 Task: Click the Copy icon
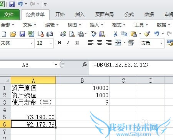(124, 34)
